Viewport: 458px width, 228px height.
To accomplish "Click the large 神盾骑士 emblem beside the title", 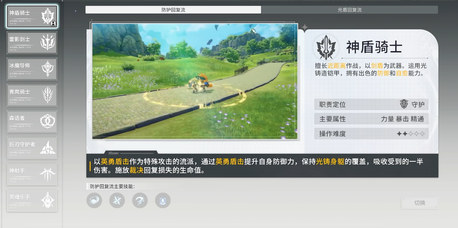I will pyautogui.click(x=326, y=47).
